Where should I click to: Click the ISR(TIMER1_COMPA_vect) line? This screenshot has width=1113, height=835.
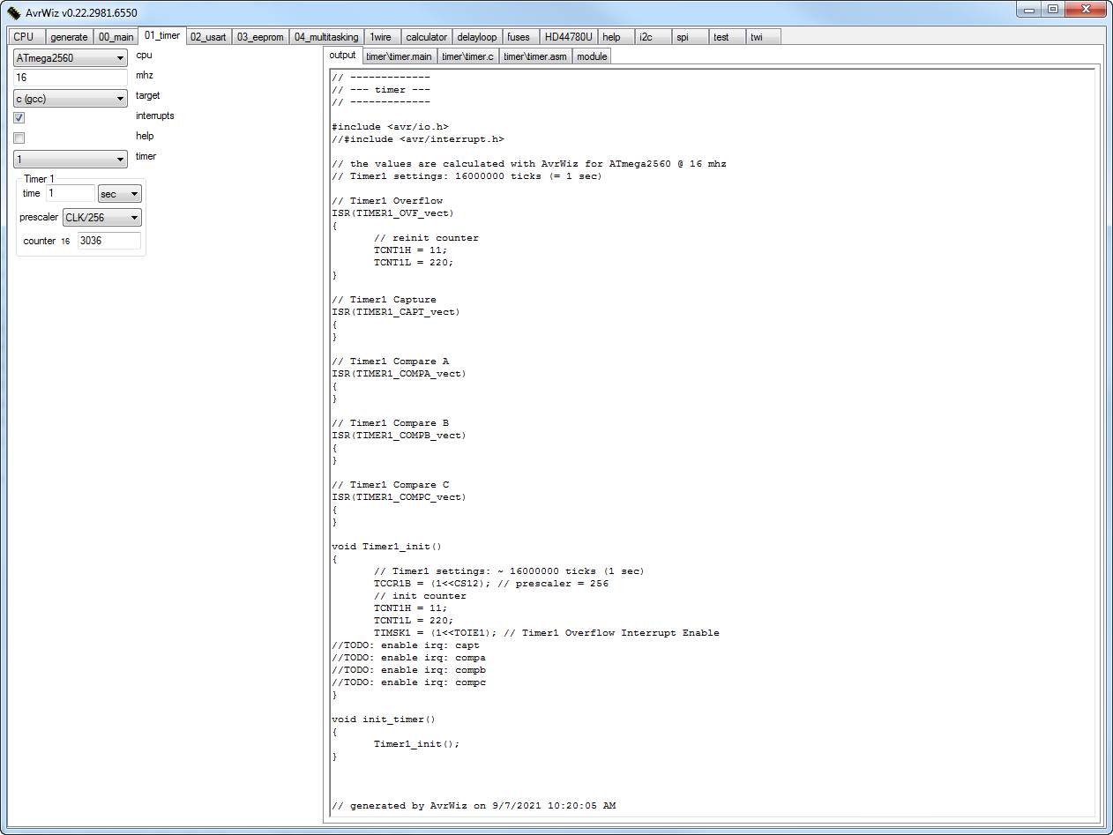click(399, 374)
